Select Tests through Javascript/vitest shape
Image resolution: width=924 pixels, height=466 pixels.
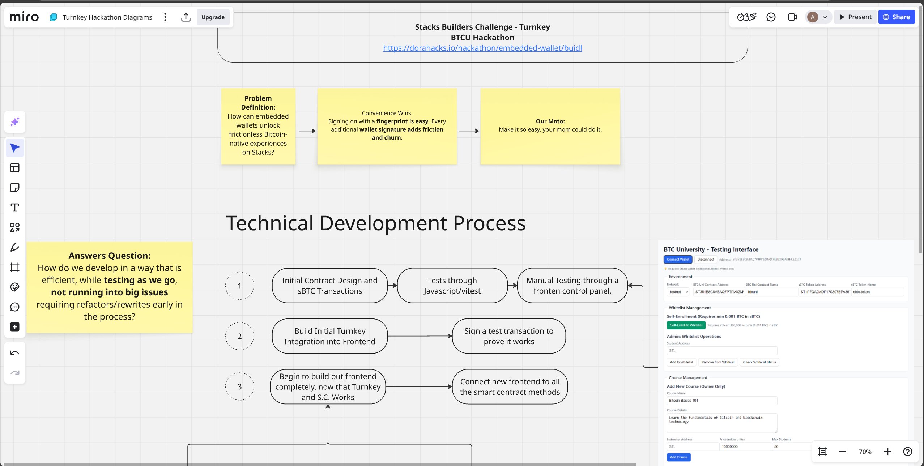452,286
